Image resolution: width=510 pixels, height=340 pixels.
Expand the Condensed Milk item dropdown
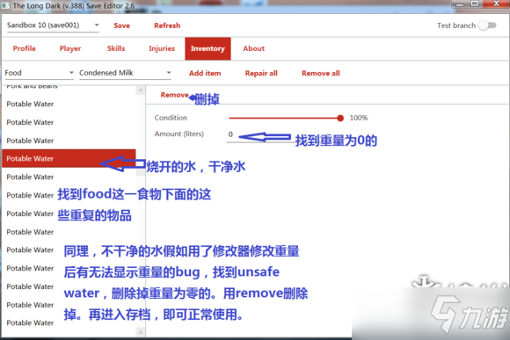point(125,73)
